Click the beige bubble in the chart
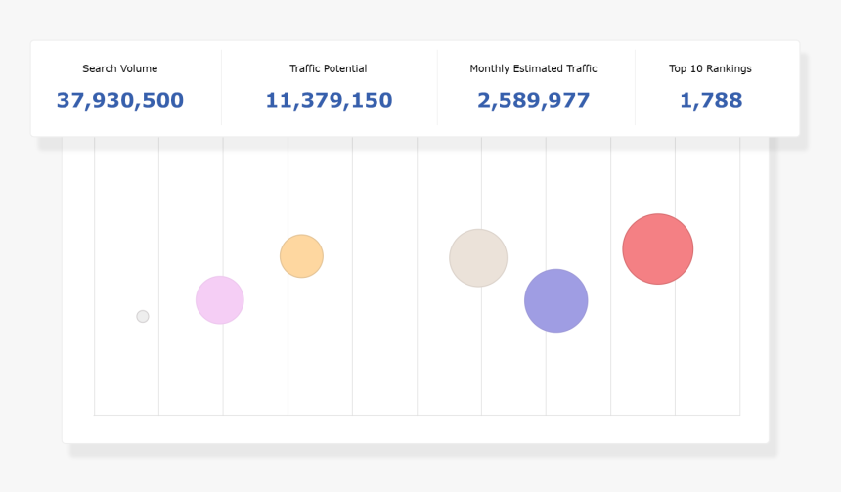Image resolution: width=841 pixels, height=492 pixels. (x=478, y=258)
